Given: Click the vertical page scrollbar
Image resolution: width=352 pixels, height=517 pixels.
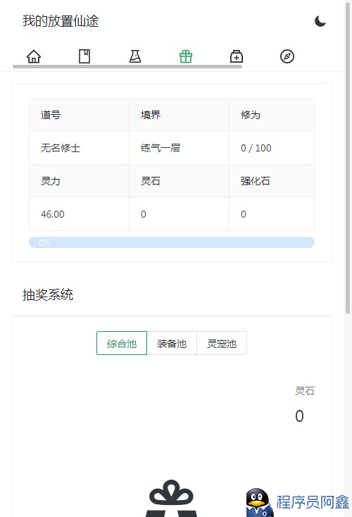Looking at the screenshot, I should pos(348,158).
